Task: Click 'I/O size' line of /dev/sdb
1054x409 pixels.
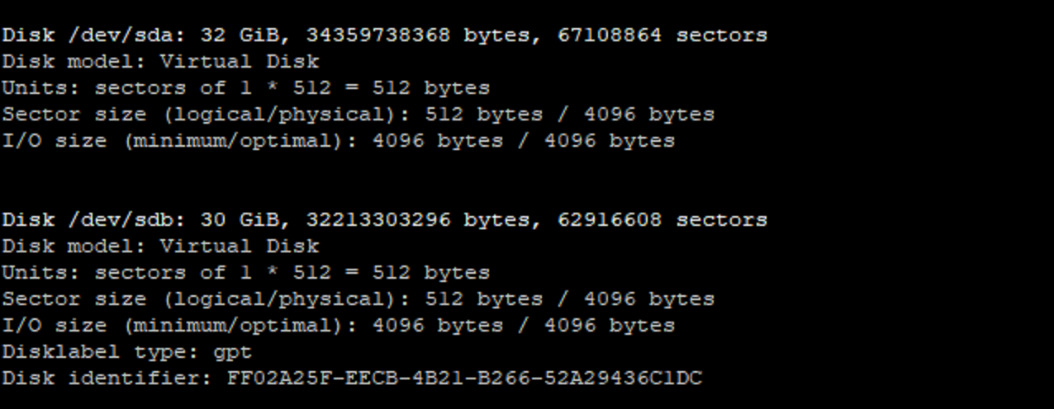Action: (338, 326)
